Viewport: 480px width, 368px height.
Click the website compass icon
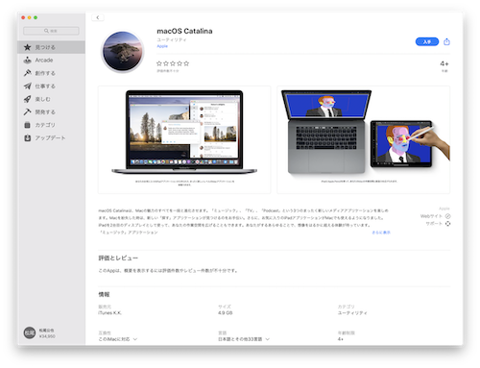point(448,216)
